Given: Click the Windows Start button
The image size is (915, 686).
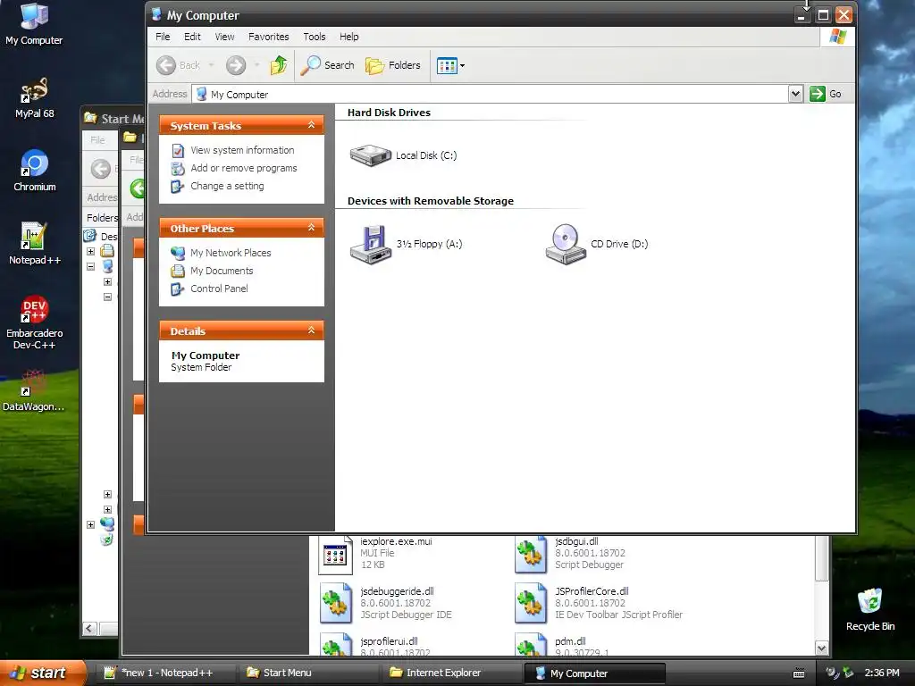Looking at the screenshot, I should point(43,673).
